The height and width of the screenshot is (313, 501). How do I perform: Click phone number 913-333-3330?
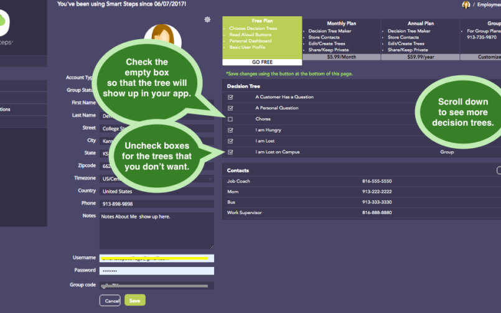tap(377, 202)
